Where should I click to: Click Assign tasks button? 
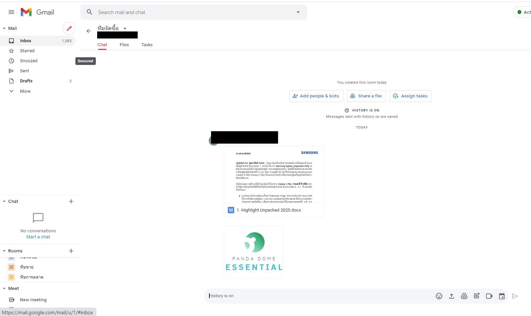point(411,96)
